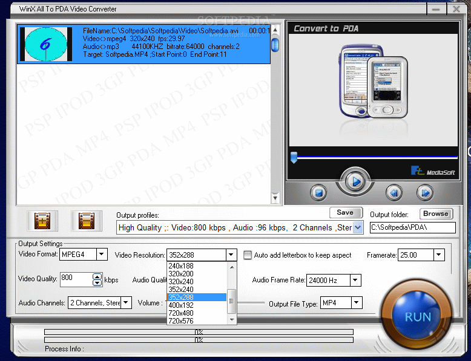Open the Output File Type dropdown
Viewport: 471px width, 361px height.
(x=357, y=302)
